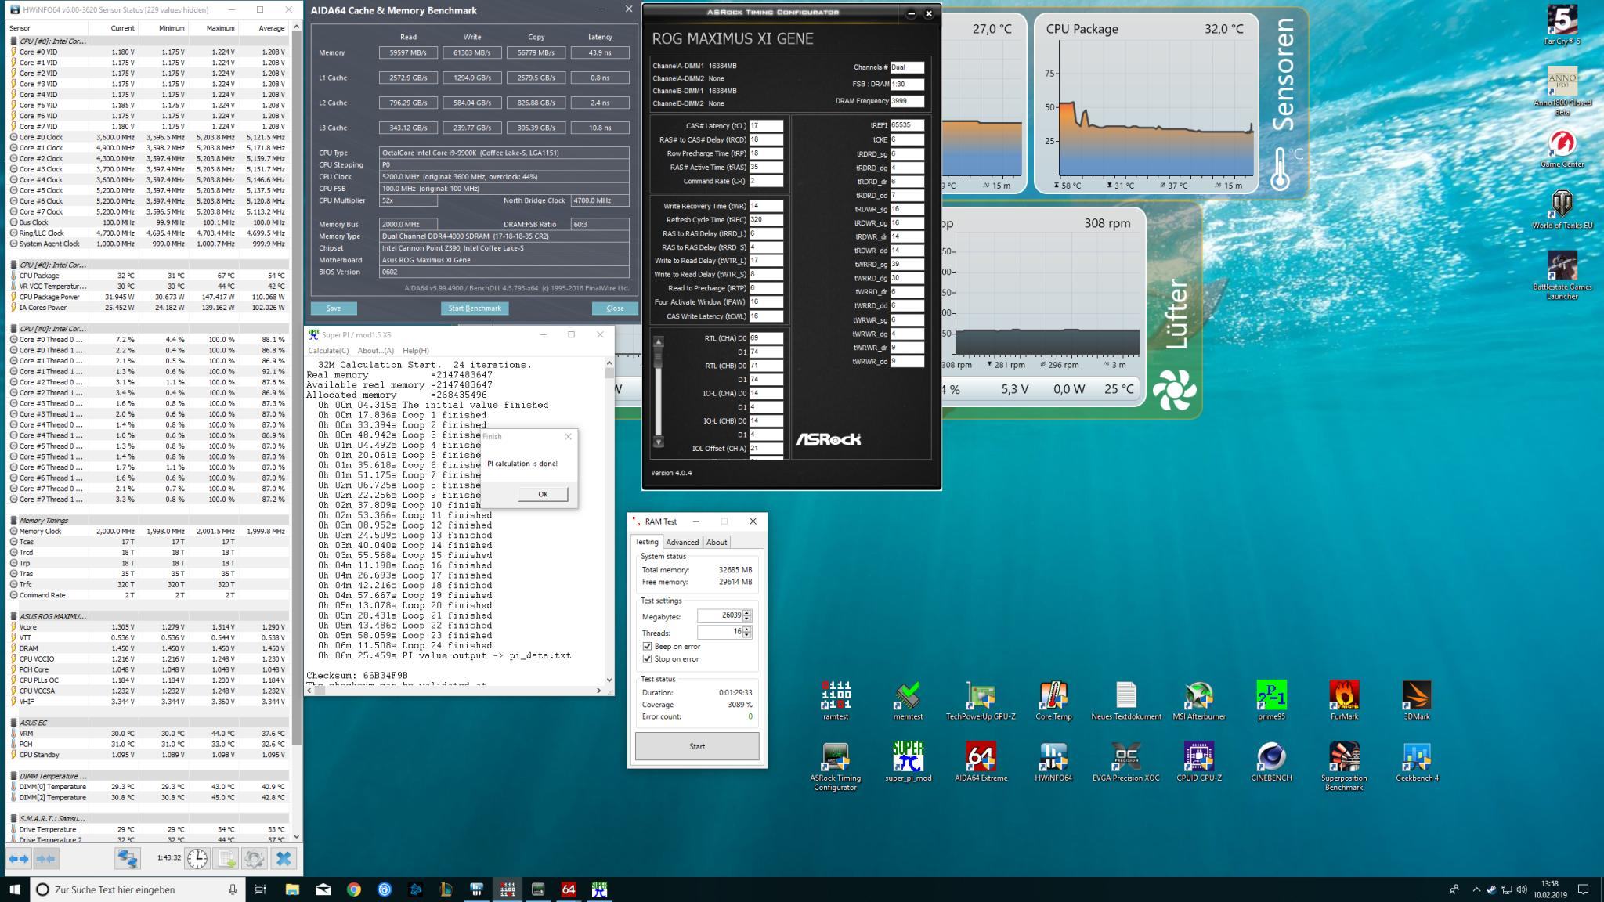Open HWiNFO sensor settings gear icon
The width and height of the screenshot is (1604, 902).
tap(254, 859)
